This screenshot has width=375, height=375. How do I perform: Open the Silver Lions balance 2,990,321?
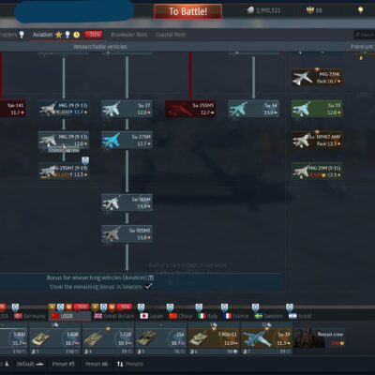tap(263, 10)
